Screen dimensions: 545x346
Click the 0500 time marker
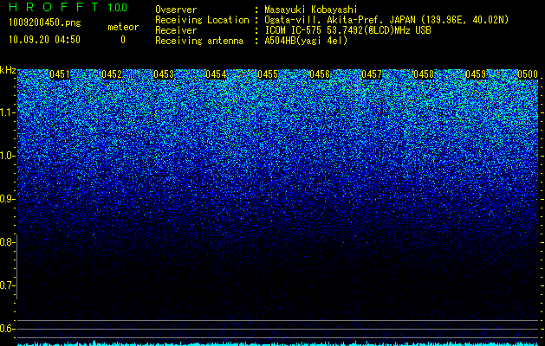(x=528, y=74)
